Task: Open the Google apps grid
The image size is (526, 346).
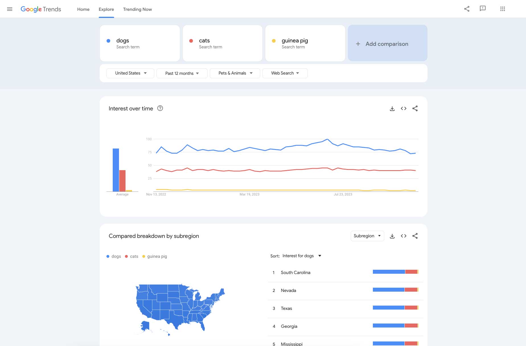Action: pyautogui.click(x=503, y=9)
